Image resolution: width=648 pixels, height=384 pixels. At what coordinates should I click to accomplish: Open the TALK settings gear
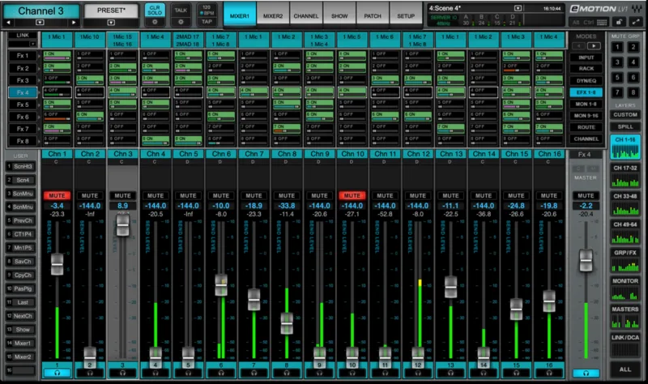[x=181, y=22]
